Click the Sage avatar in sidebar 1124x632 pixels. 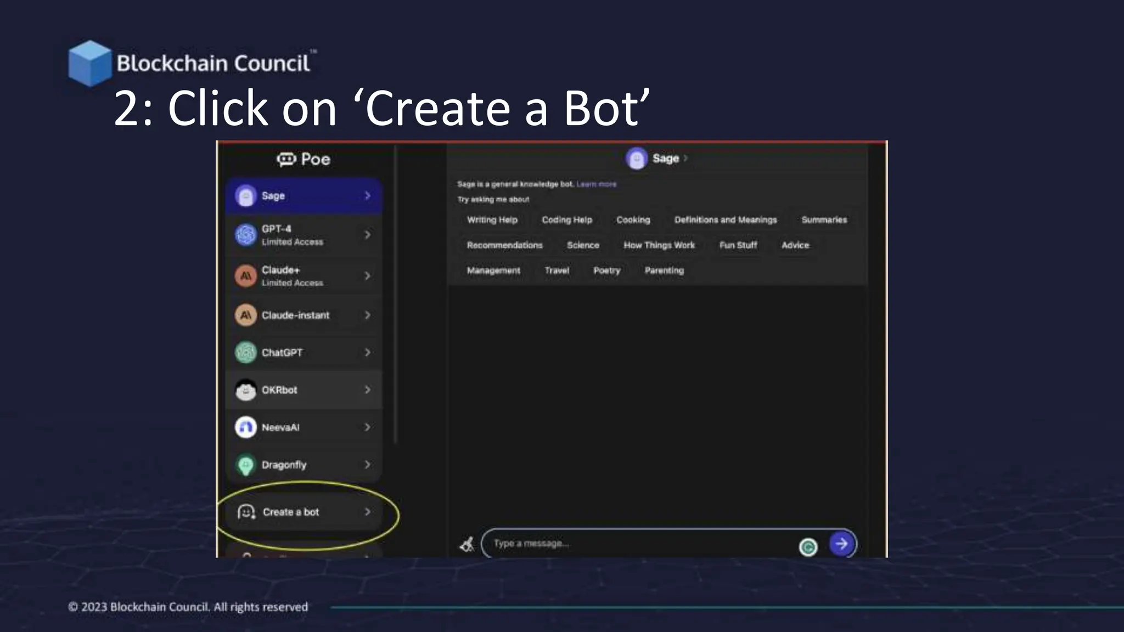pos(245,196)
